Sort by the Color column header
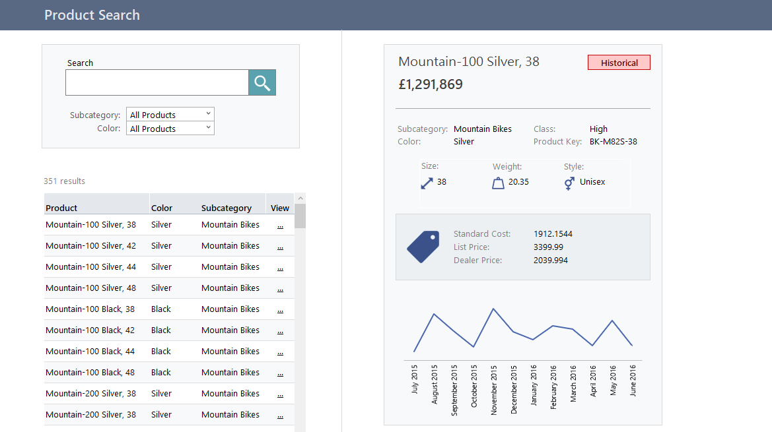 pos(162,207)
